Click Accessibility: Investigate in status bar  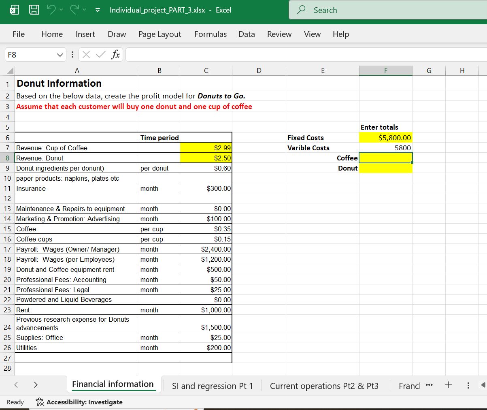79,402
